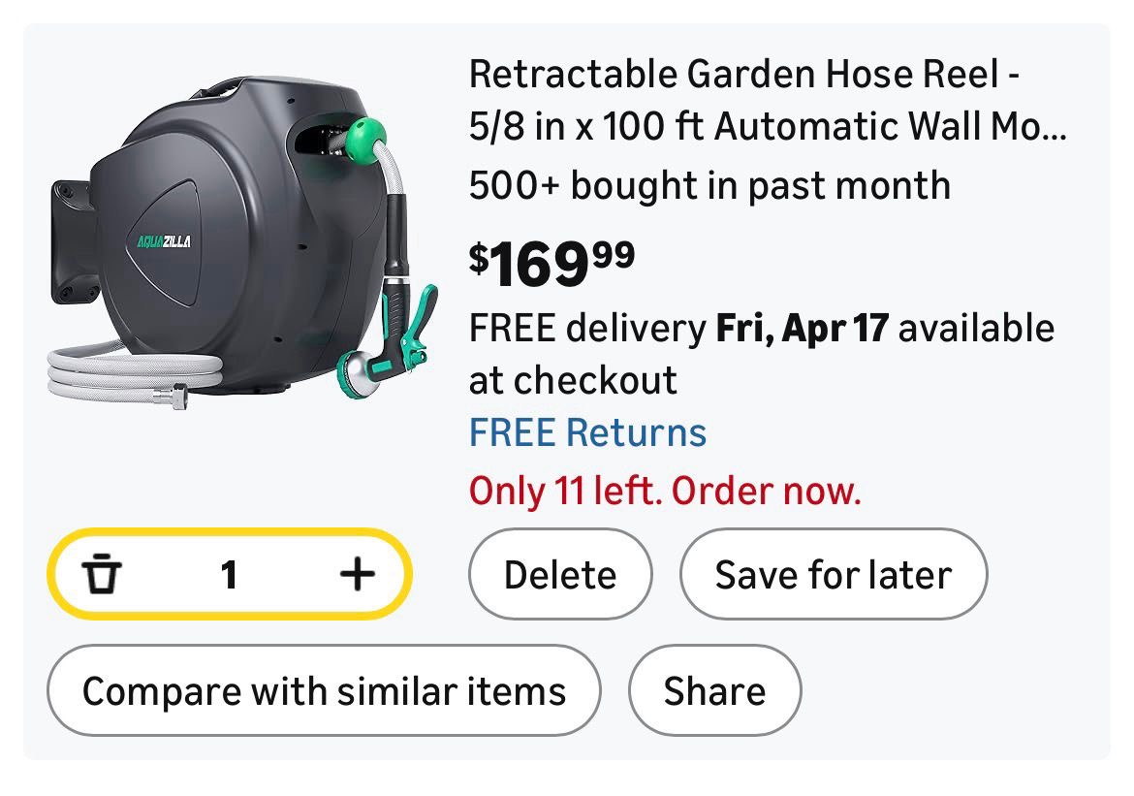This screenshot has height=796, width=1134.
Task: Tap the Share button
Action: 714,691
